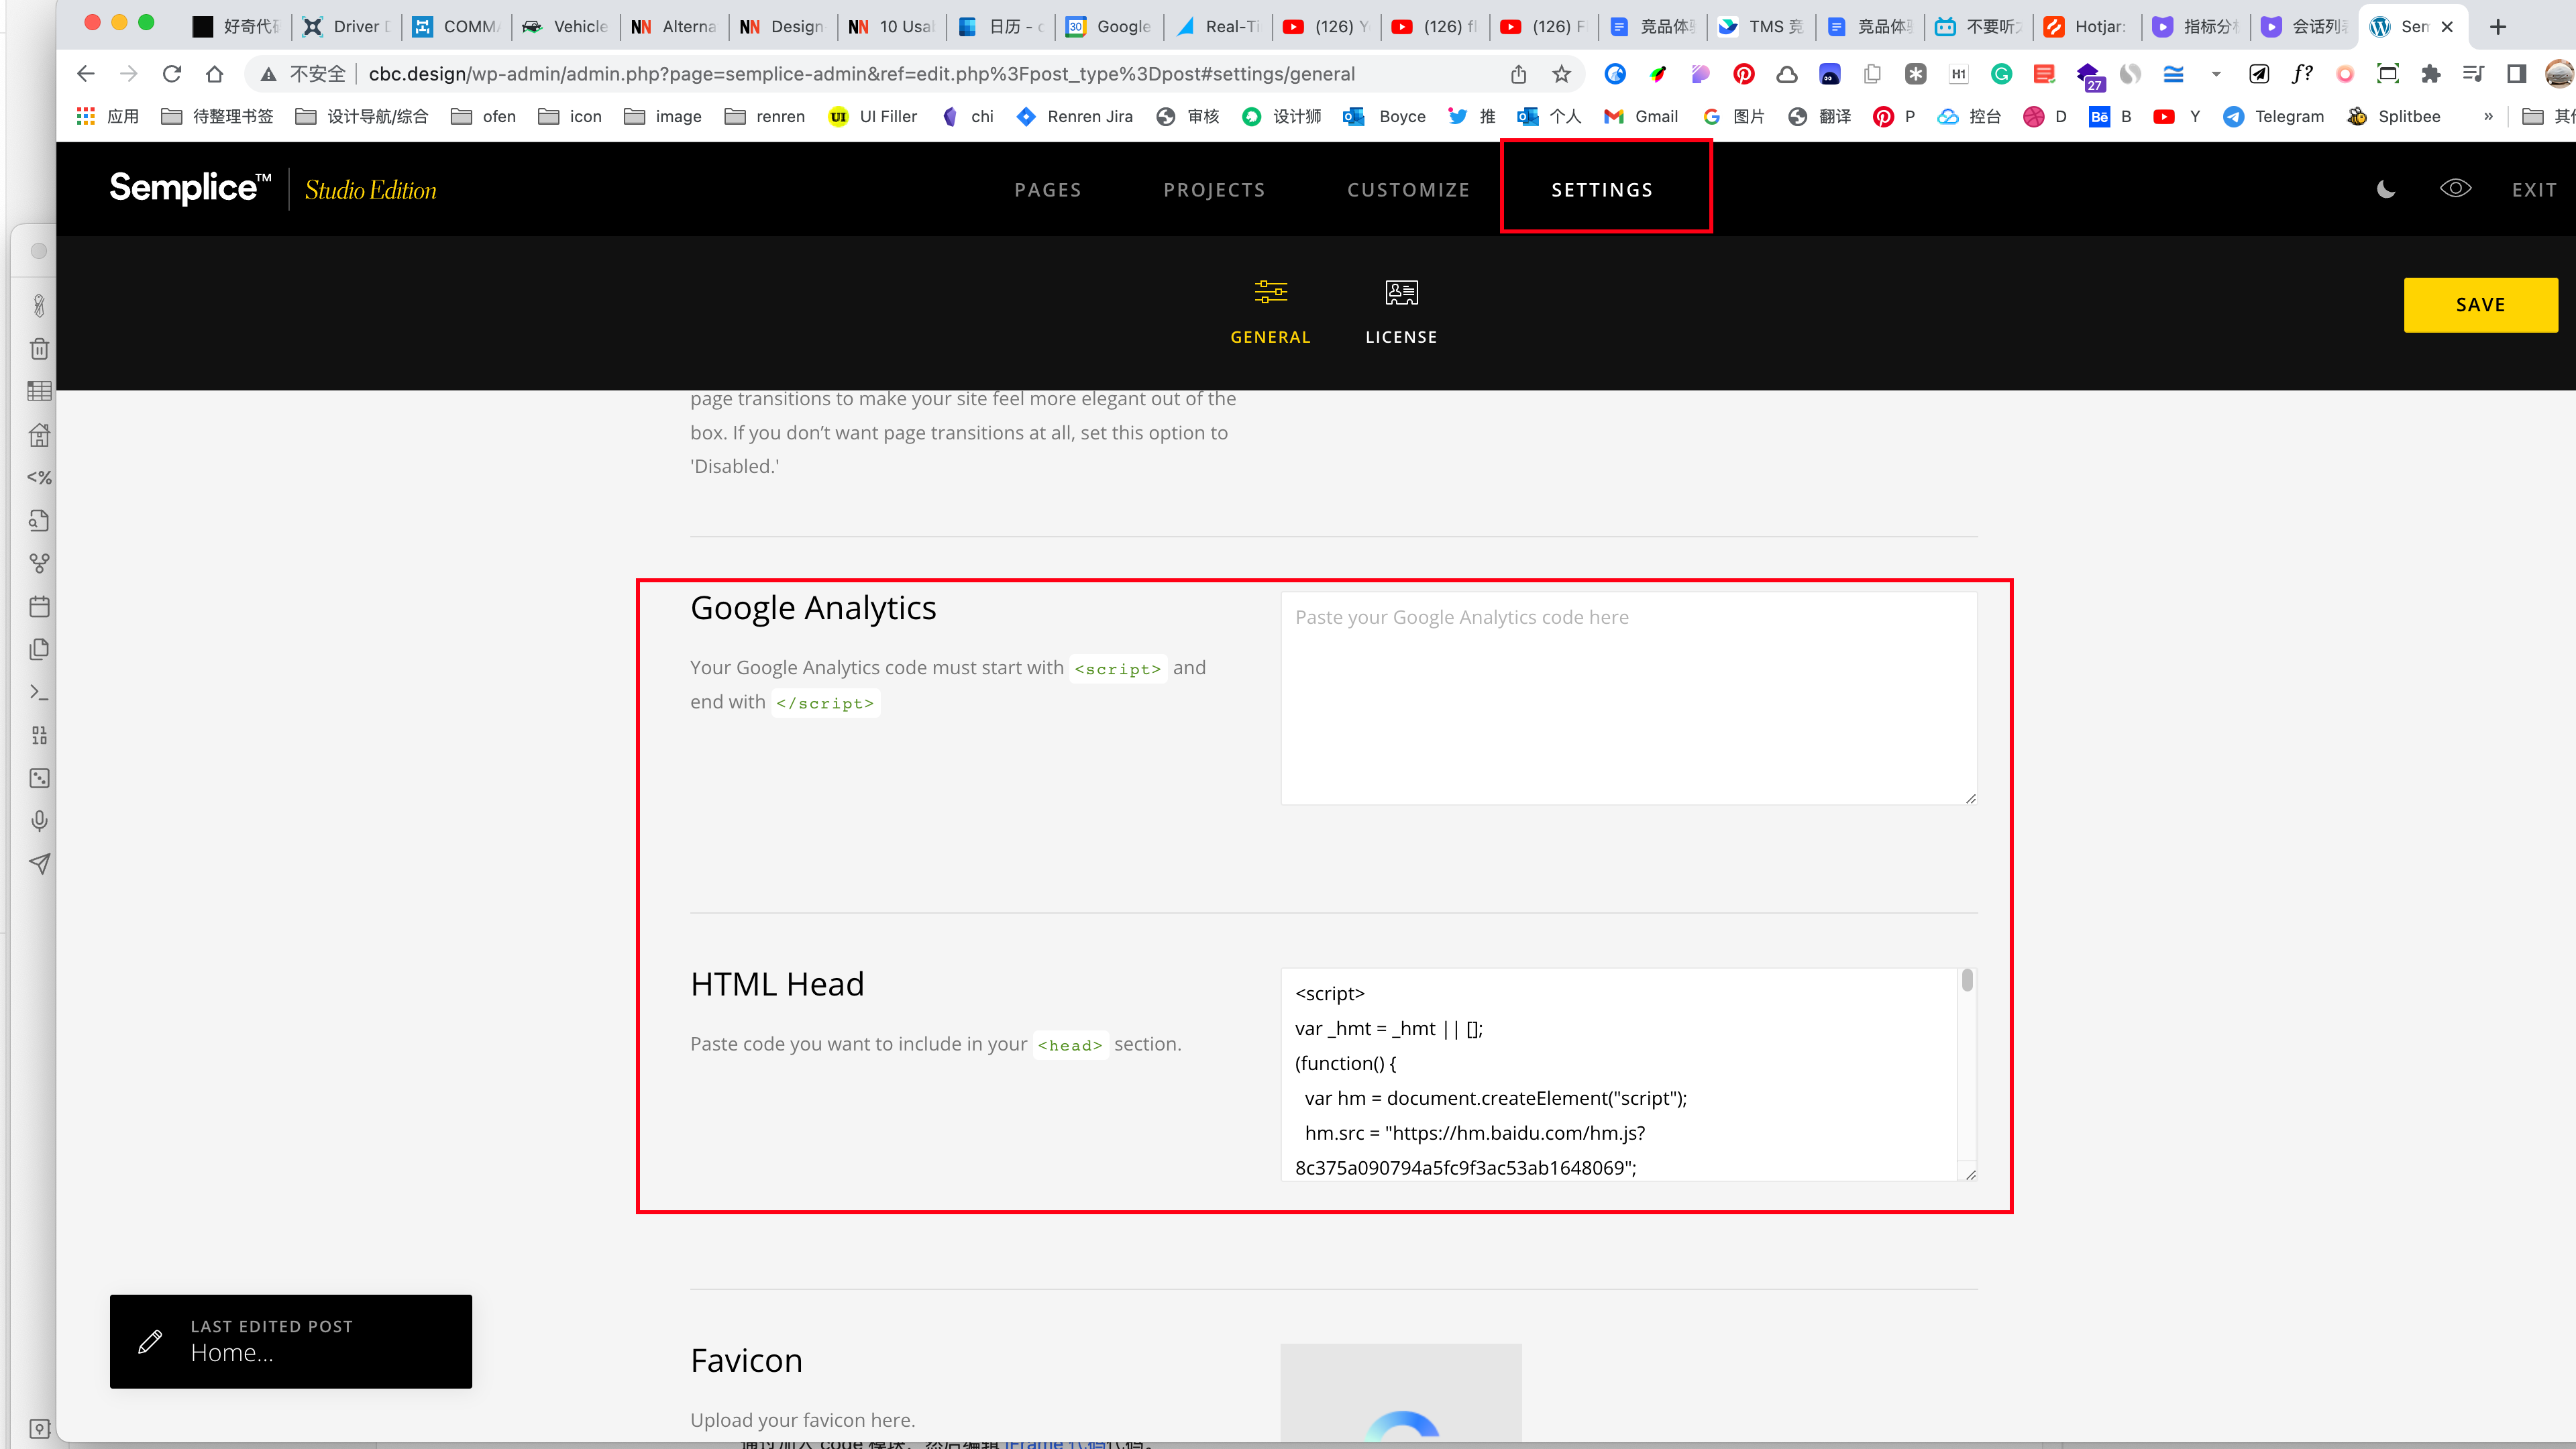Open the PAGES menu item
Image resolution: width=2576 pixels, height=1449 pixels.
(x=1047, y=190)
